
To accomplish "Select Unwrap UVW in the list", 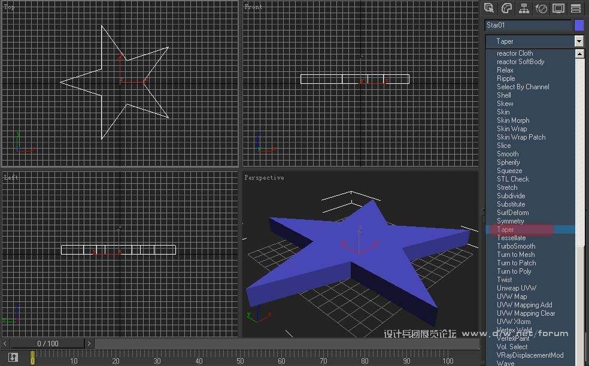I will pyautogui.click(x=517, y=288).
